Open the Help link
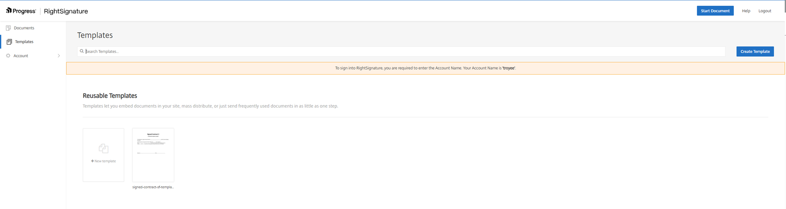Viewport: 786px width, 209px height. pyautogui.click(x=746, y=11)
